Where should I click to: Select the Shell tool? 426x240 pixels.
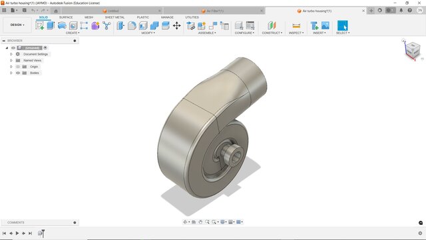tap(143, 25)
